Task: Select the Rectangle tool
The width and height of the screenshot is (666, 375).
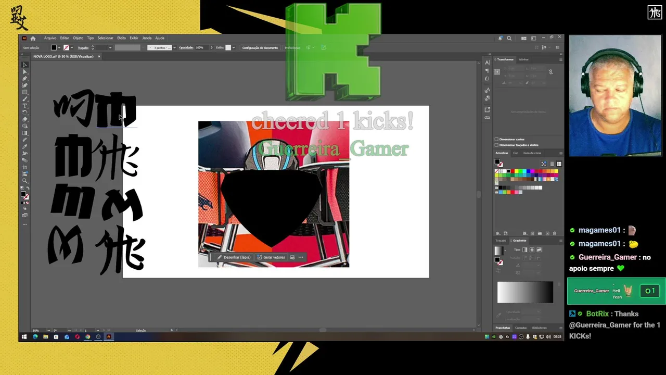Action: (24, 92)
